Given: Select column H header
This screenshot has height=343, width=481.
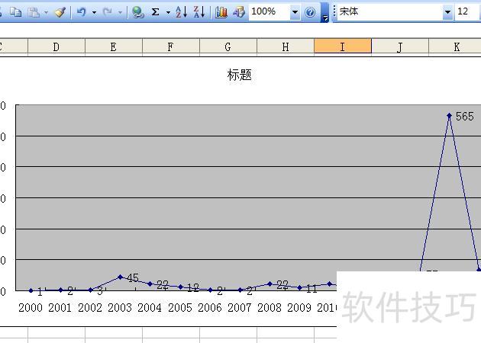Looking at the screenshot, I should (x=286, y=47).
